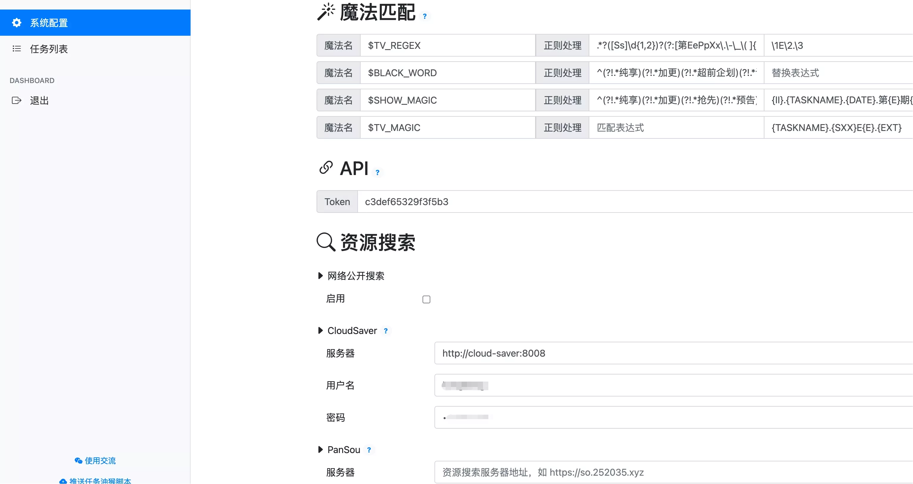Edit the $TV_MAGIC magic name field
Image resolution: width=913 pixels, height=484 pixels.
(448, 128)
